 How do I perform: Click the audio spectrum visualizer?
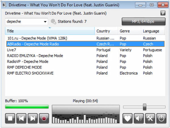point(86,114)
